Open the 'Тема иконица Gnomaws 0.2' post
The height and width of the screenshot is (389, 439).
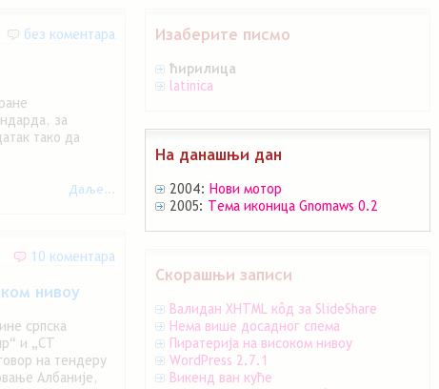(x=292, y=206)
